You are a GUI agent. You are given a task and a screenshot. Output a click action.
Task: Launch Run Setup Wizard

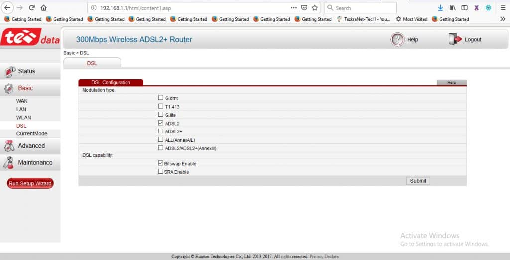(30, 183)
